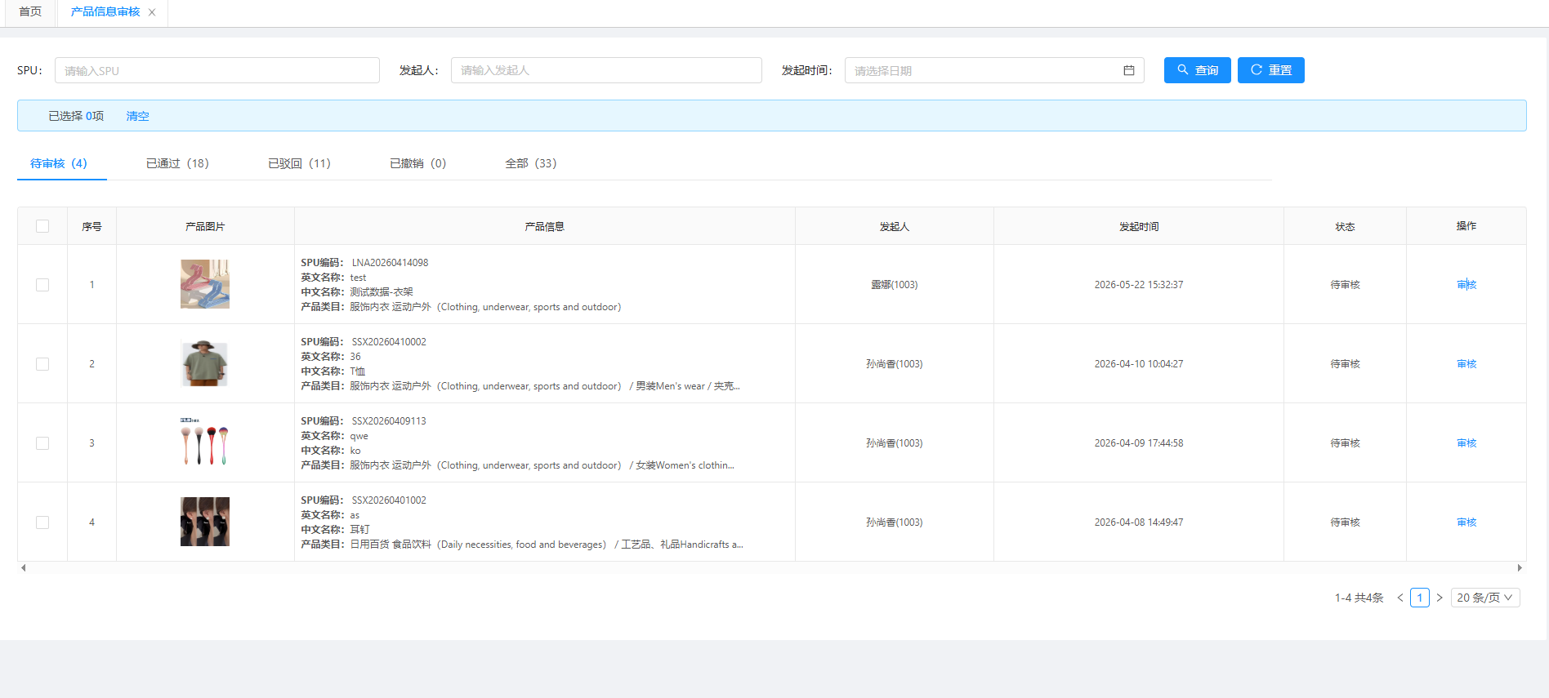1549x698 pixels.
Task: Click left arrow of horizontal scrollbar
Action: [23, 567]
